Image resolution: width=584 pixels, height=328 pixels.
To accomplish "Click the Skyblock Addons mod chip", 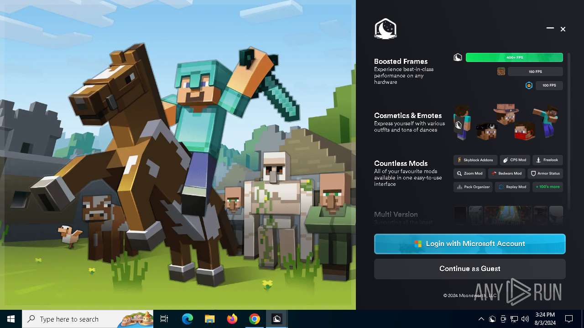I will (x=475, y=160).
